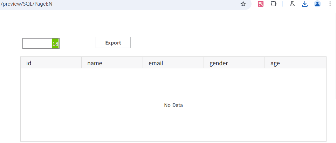The image size is (336, 143).
Task: Click the No Data placeholder text
Action: pos(173,105)
